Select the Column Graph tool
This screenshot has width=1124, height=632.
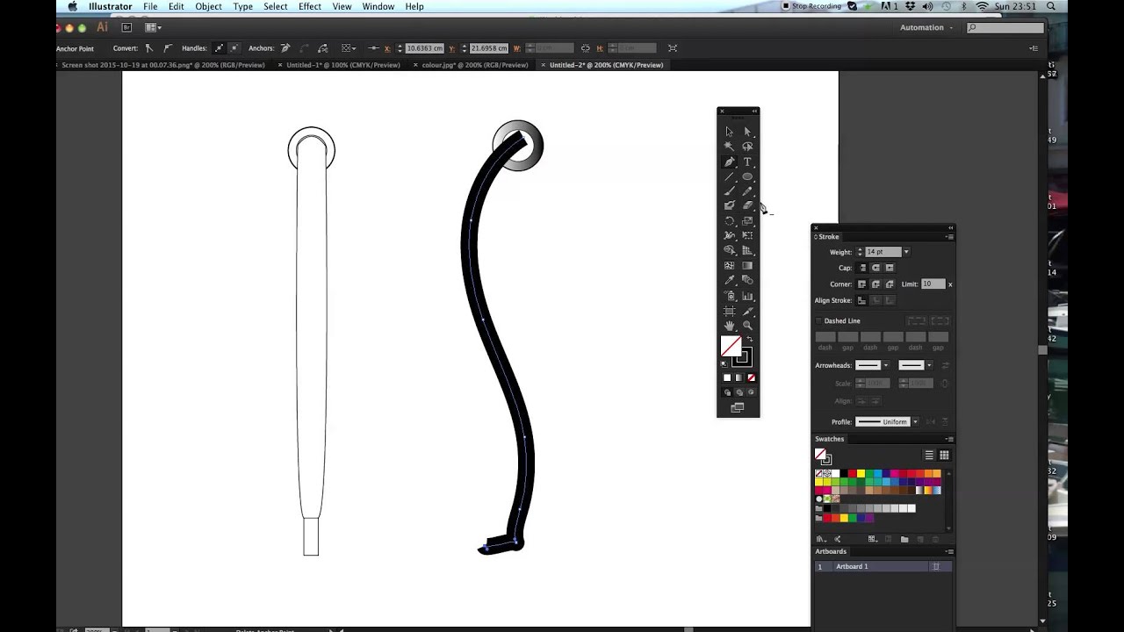tap(747, 296)
